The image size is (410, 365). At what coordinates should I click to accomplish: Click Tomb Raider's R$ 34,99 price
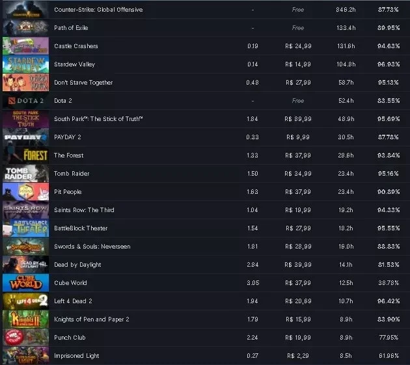point(298,174)
